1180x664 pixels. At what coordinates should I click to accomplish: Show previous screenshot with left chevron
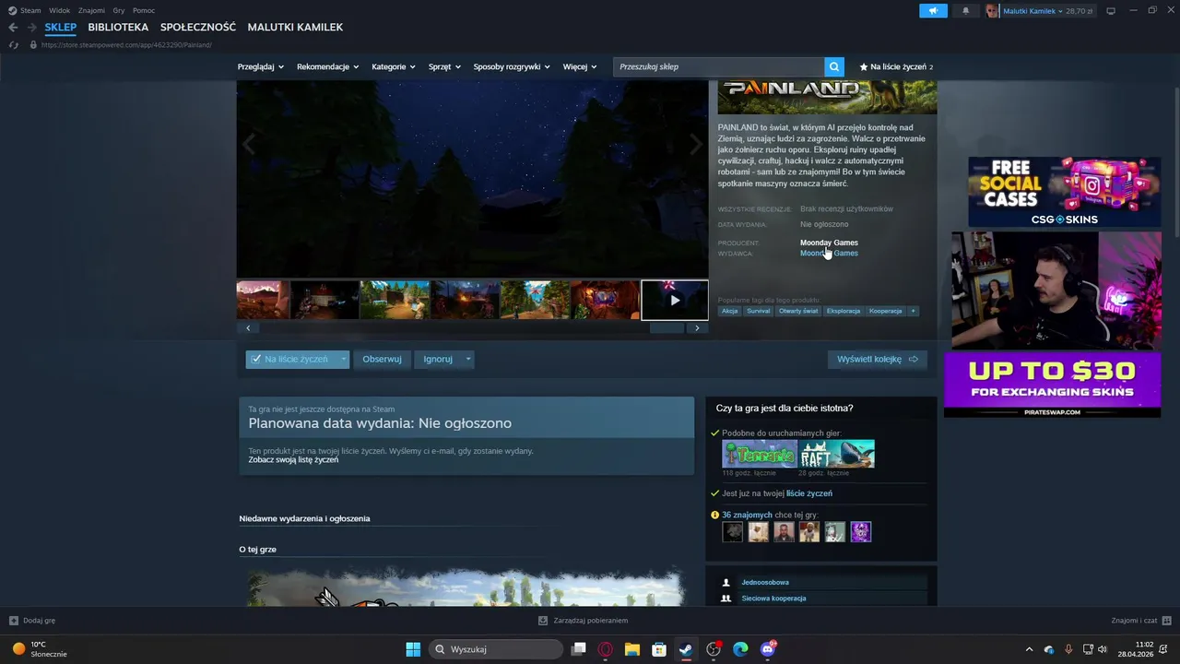click(x=248, y=144)
